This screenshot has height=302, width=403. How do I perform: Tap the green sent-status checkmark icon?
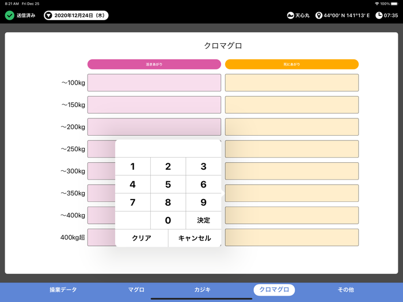pyautogui.click(x=10, y=16)
